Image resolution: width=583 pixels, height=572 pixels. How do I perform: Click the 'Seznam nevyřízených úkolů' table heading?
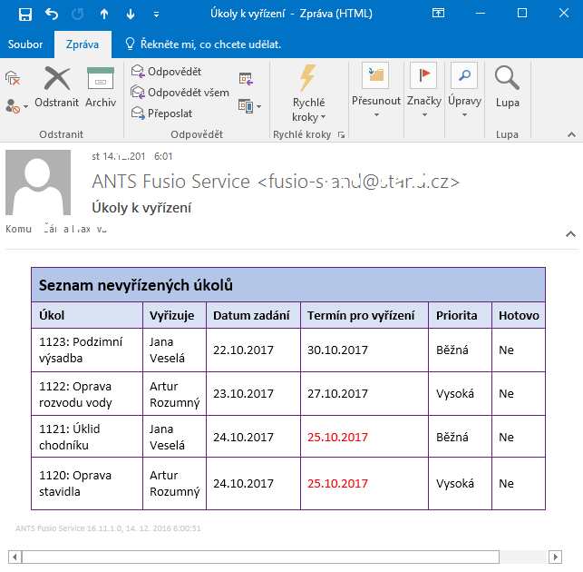pos(136,285)
